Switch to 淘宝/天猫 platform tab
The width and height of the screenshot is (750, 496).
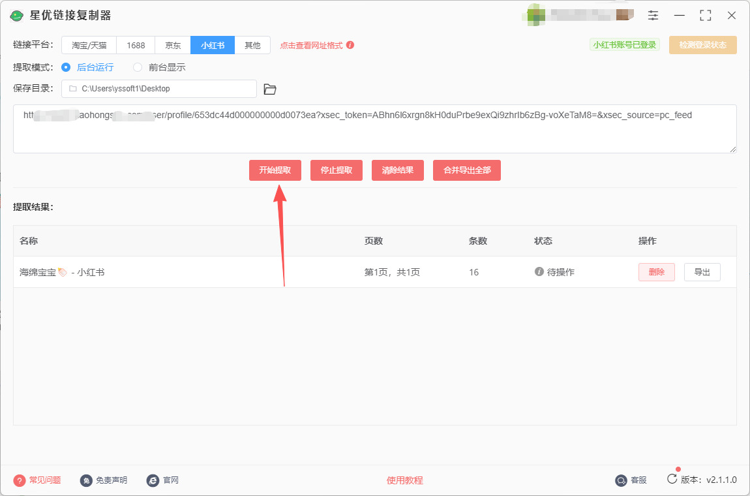[x=89, y=46]
